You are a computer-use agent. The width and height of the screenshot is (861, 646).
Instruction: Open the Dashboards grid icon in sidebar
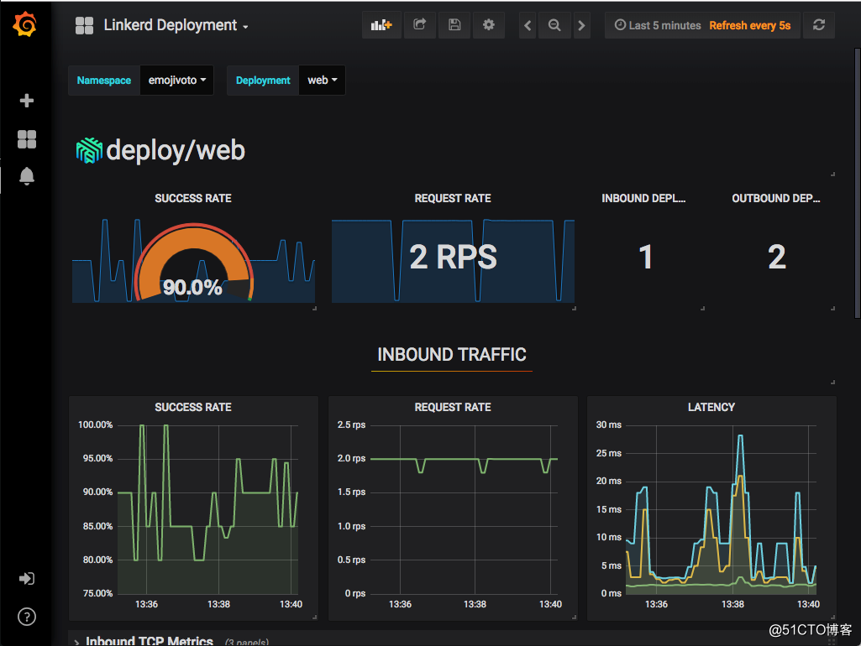click(x=26, y=139)
